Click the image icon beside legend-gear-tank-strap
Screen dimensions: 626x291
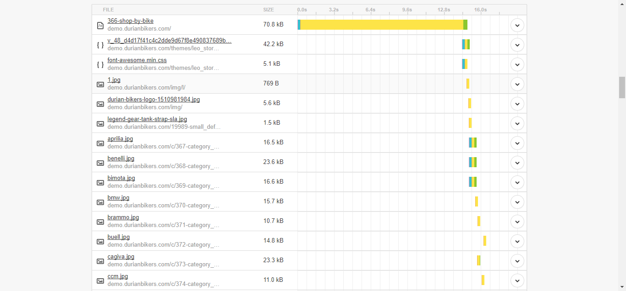click(100, 124)
